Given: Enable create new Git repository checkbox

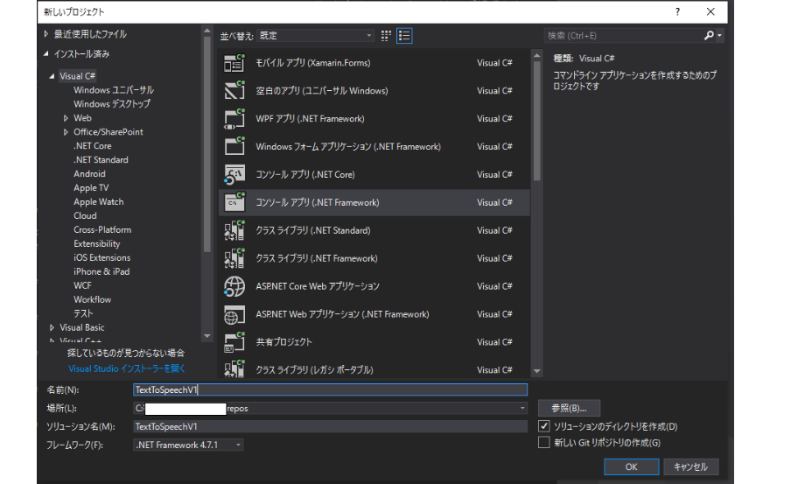Looking at the screenshot, I should (544, 443).
